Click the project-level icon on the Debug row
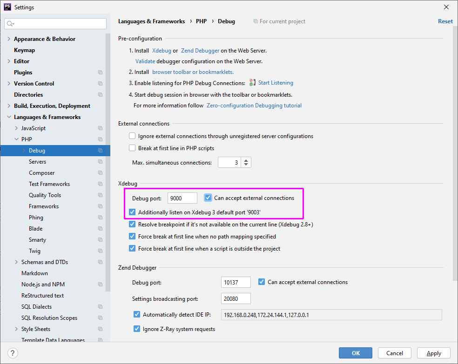This screenshot has height=364, width=458. [x=100, y=151]
